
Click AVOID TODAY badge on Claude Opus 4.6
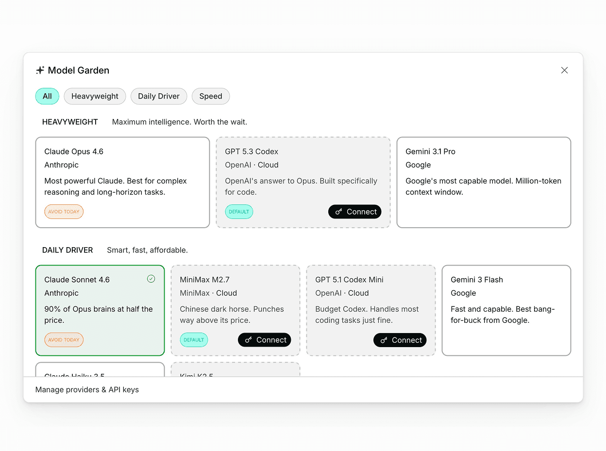(x=64, y=212)
